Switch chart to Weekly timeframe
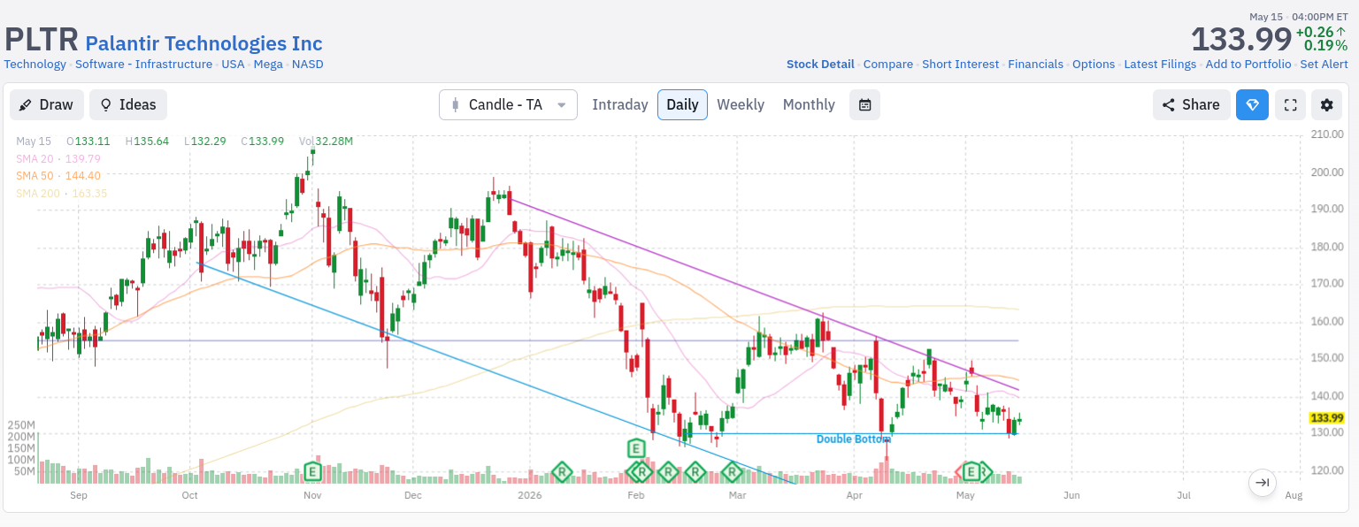This screenshot has width=1359, height=527. (741, 104)
